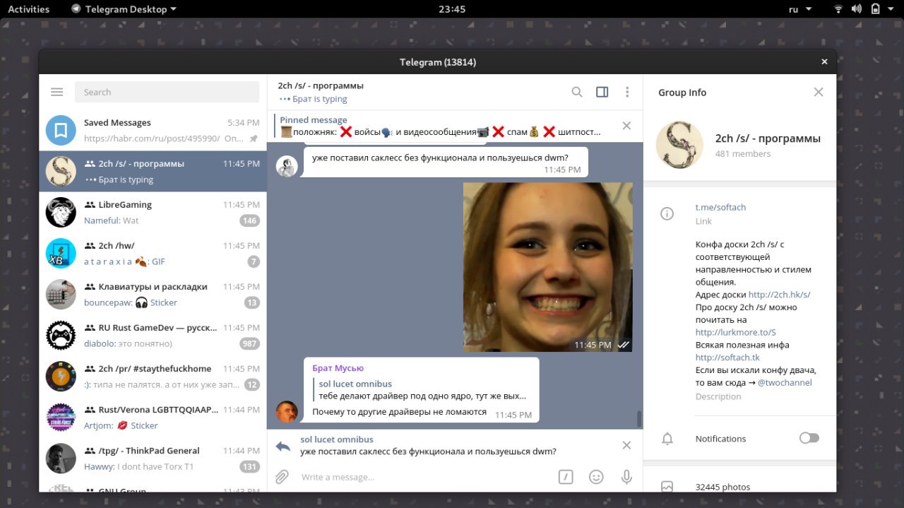Click the dwm message sender avatar

pos(287,166)
